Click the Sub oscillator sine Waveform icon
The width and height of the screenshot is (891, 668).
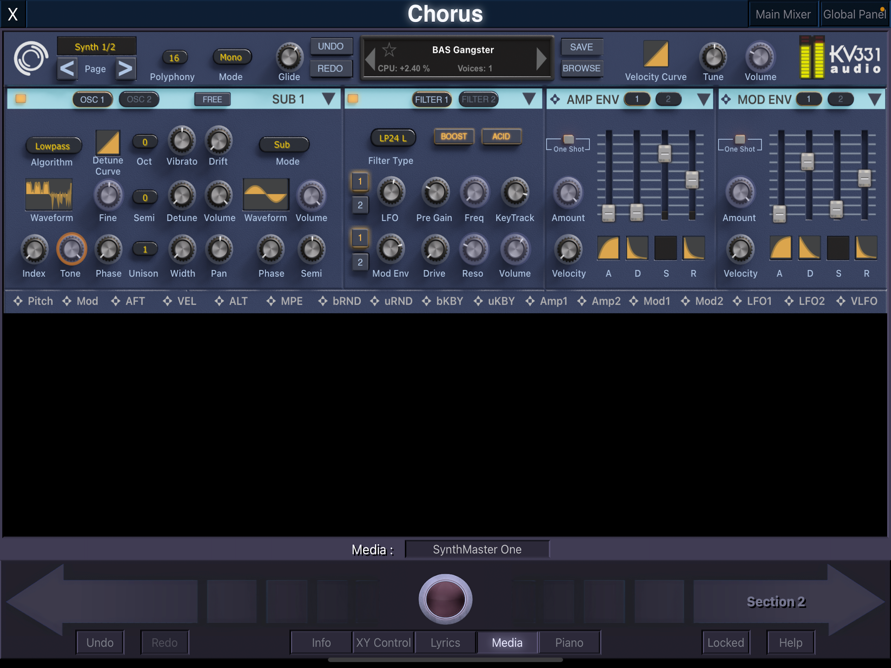tap(266, 195)
